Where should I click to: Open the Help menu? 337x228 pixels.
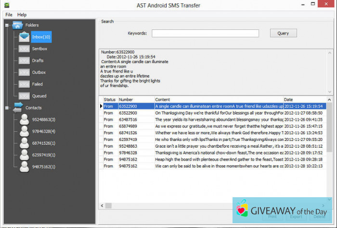(x=22, y=15)
